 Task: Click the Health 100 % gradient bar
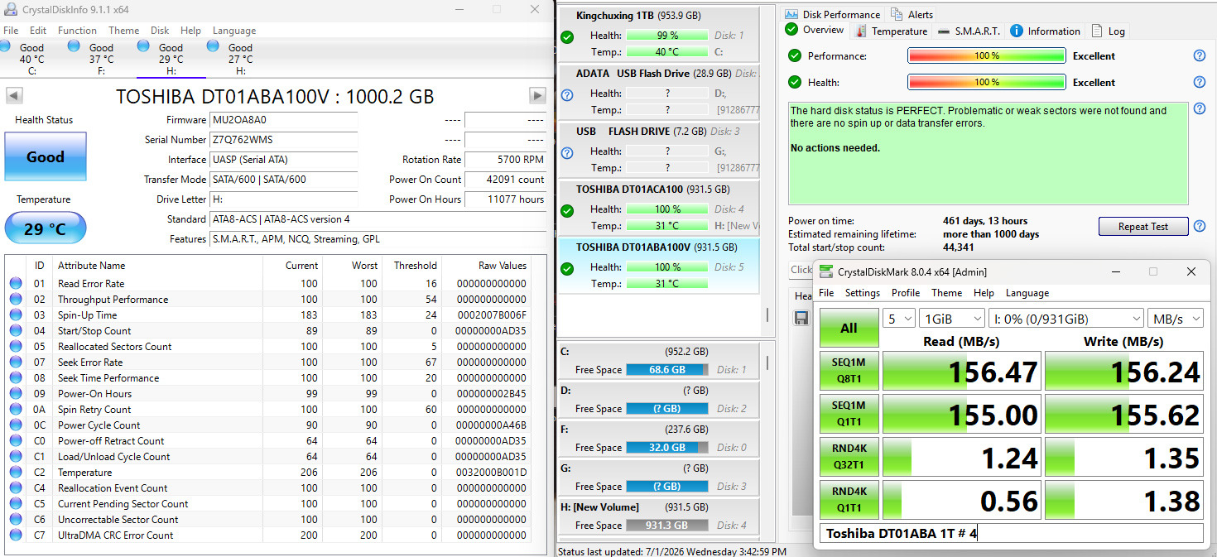click(x=987, y=82)
